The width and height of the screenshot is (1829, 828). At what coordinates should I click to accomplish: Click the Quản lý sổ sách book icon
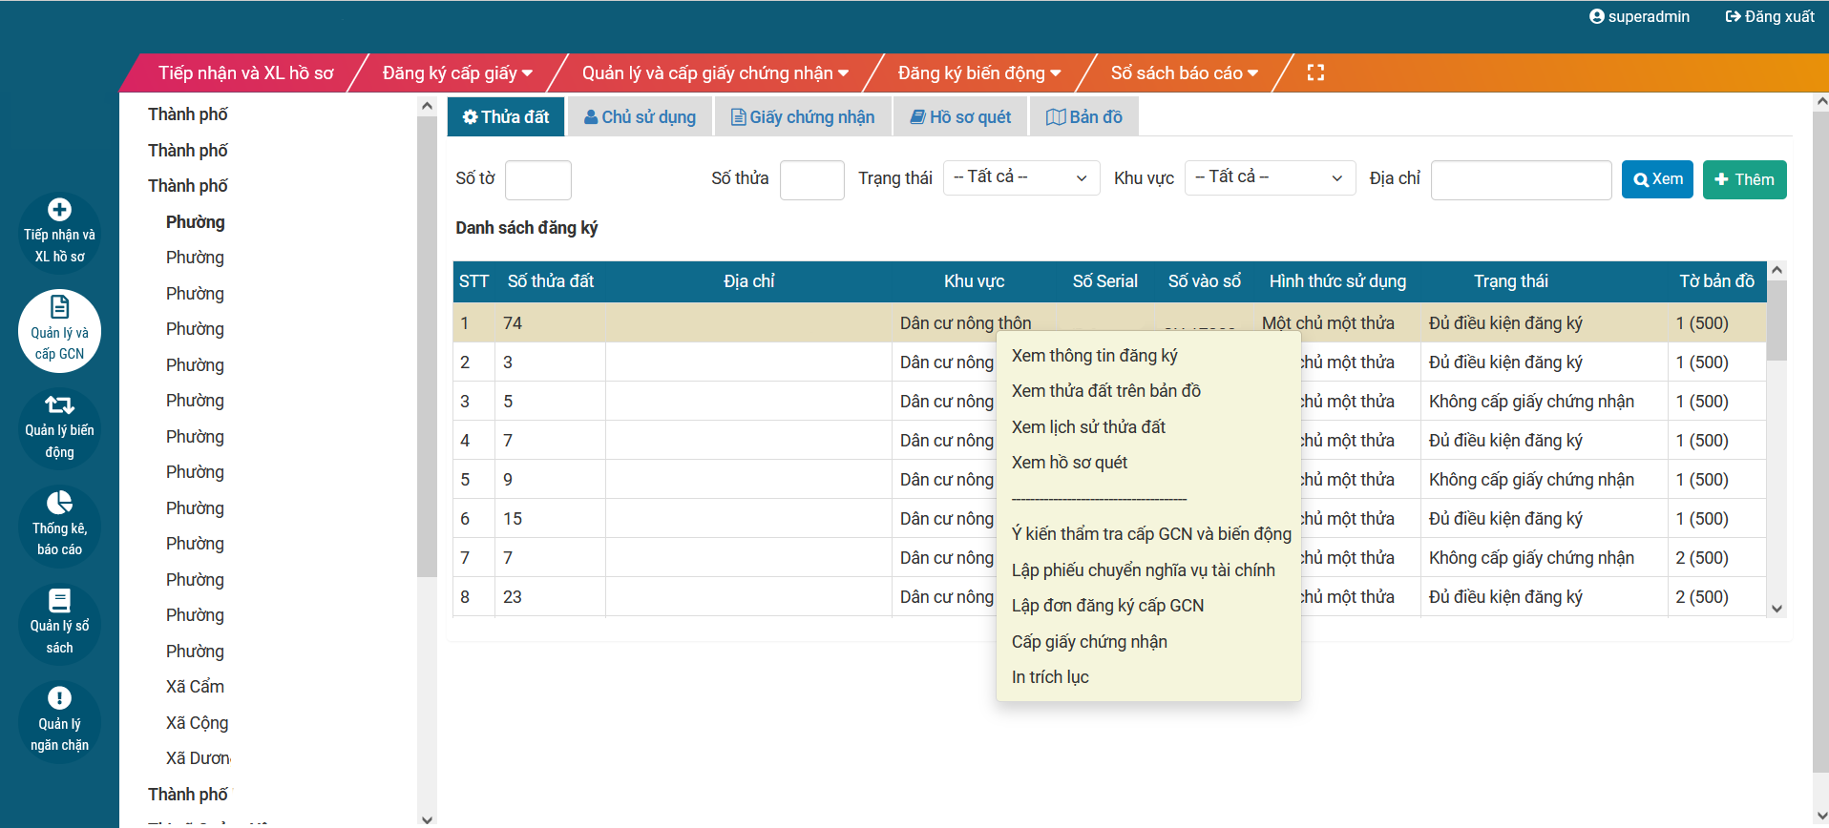(x=59, y=601)
